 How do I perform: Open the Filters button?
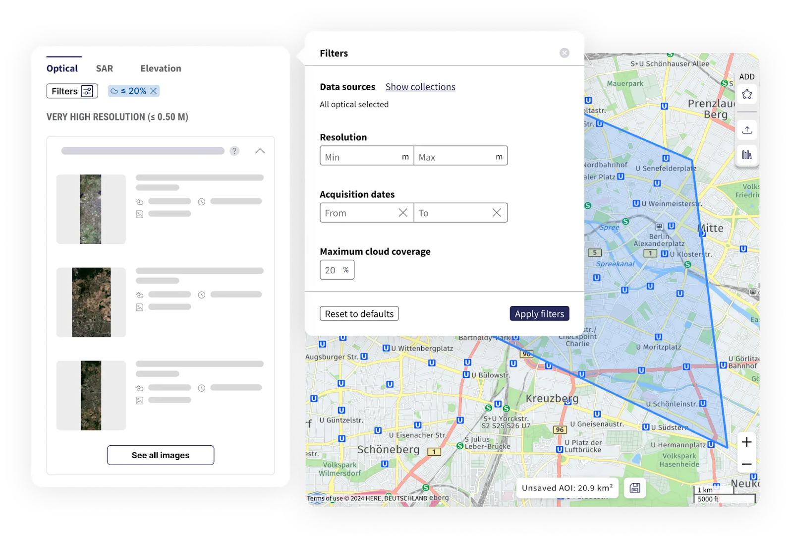tap(72, 91)
